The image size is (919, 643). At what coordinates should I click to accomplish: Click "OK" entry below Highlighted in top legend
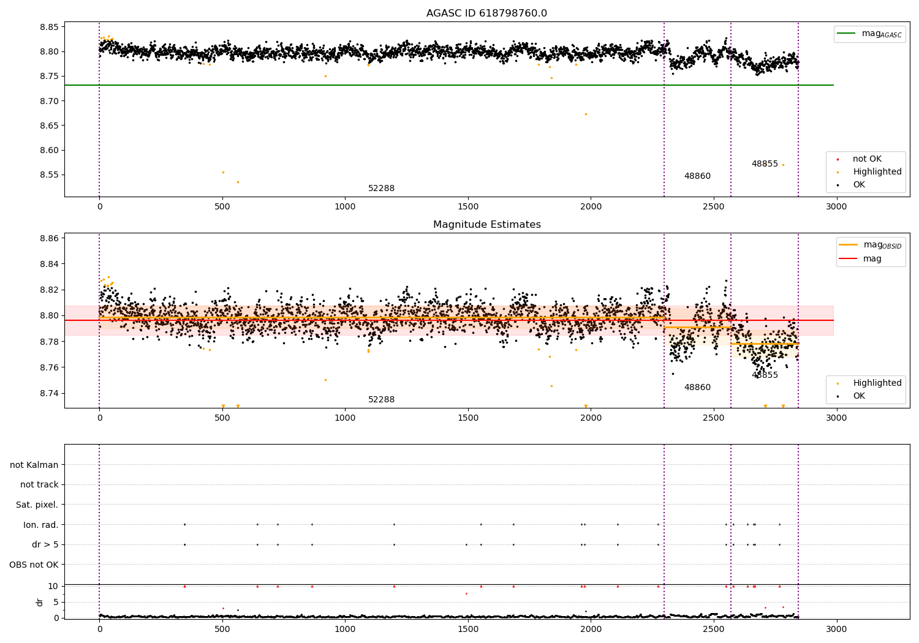pos(859,185)
